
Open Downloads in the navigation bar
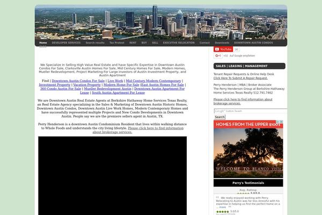[222, 43]
